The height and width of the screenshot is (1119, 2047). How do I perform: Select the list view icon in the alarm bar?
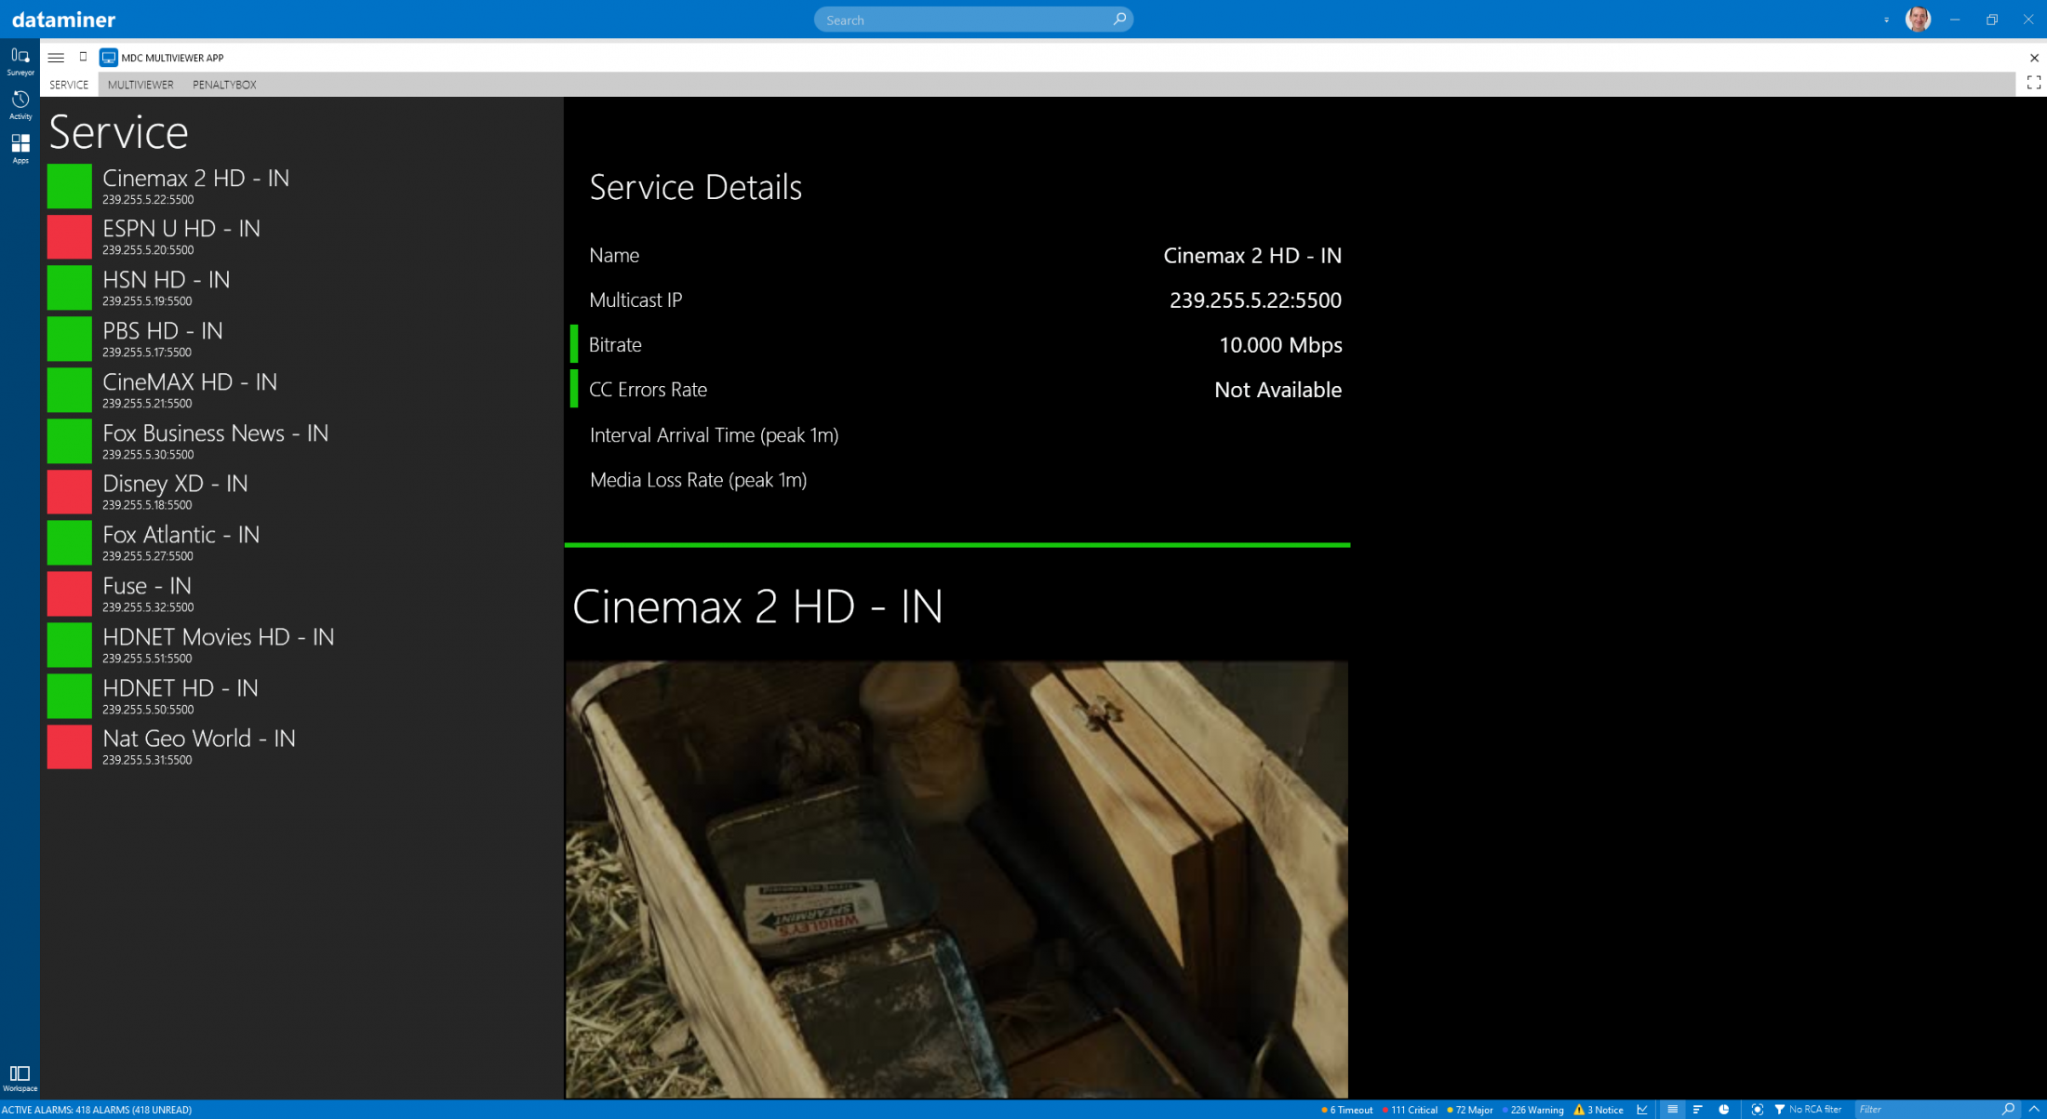tap(1672, 1110)
